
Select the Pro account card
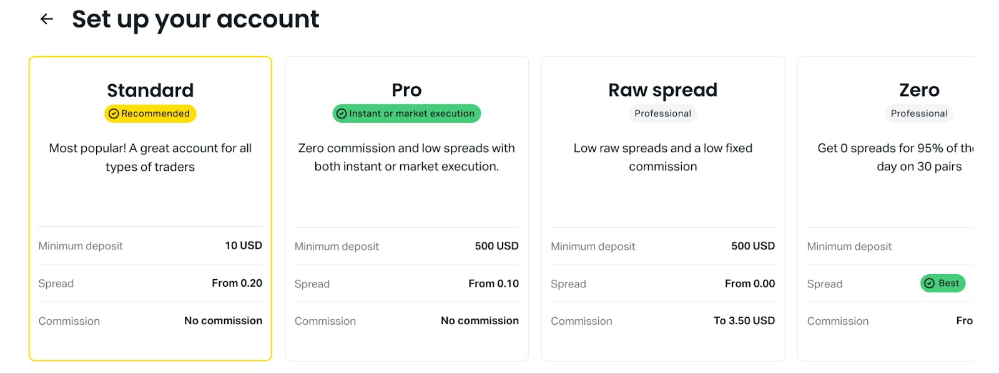point(406,209)
